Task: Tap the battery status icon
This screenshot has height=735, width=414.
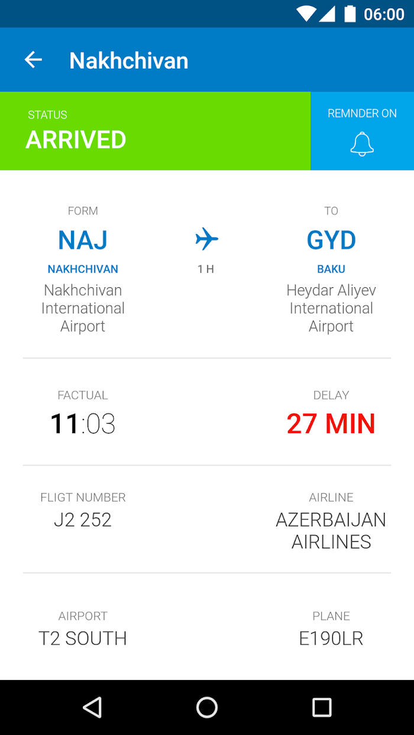Action: tap(350, 14)
